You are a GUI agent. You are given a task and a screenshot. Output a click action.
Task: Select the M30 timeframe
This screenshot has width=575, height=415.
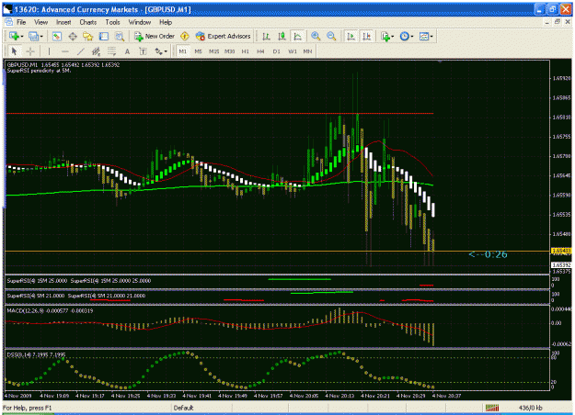coord(230,51)
